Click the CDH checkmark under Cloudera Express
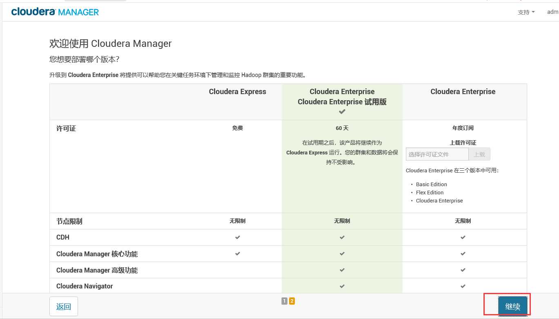 tap(238, 237)
